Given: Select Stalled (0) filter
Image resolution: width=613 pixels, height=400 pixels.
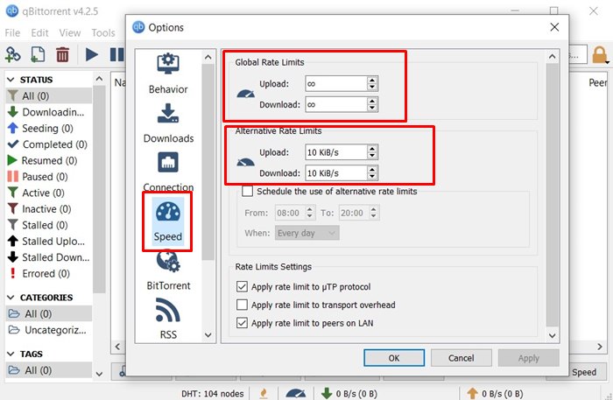Looking at the screenshot, I should pos(49,225).
